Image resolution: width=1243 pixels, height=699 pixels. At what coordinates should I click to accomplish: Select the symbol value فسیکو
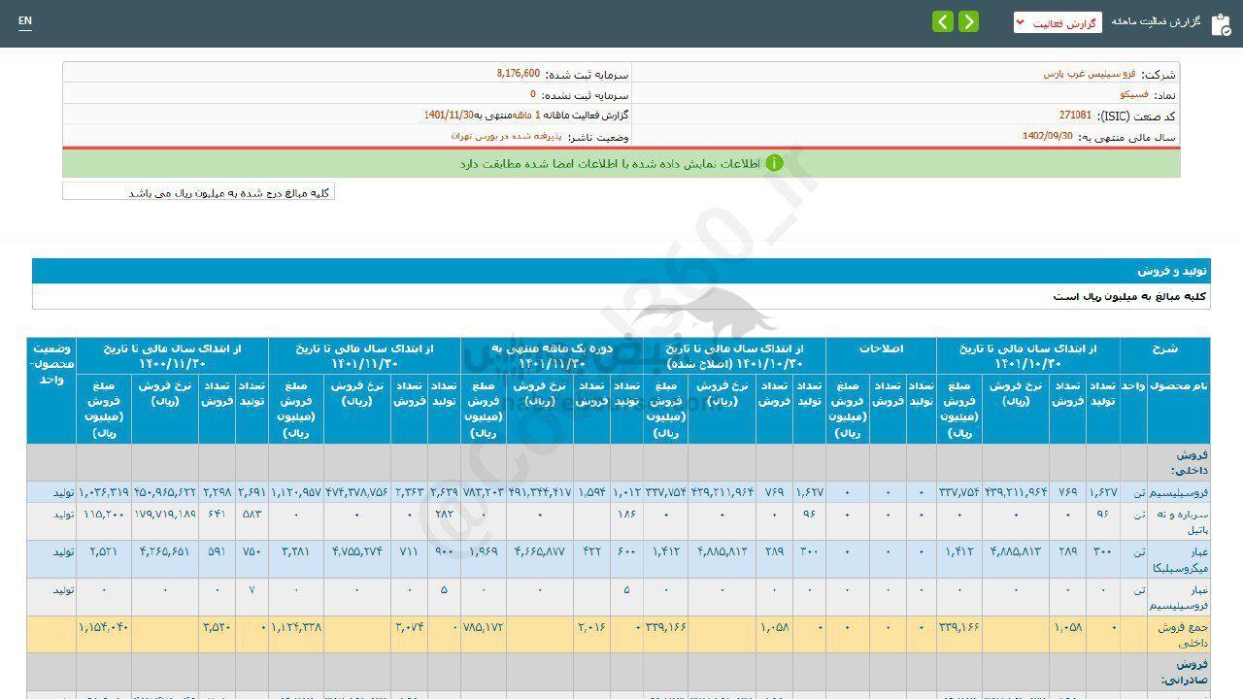[1134, 95]
